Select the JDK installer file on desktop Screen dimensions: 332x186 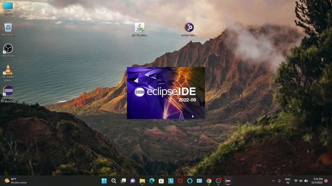(x=140, y=29)
